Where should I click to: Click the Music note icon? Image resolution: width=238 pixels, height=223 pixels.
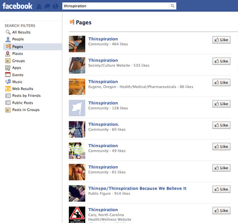click(x=8, y=82)
